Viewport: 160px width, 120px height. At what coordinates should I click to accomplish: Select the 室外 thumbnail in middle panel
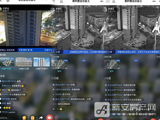pyautogui.click(x=59, y=64)
